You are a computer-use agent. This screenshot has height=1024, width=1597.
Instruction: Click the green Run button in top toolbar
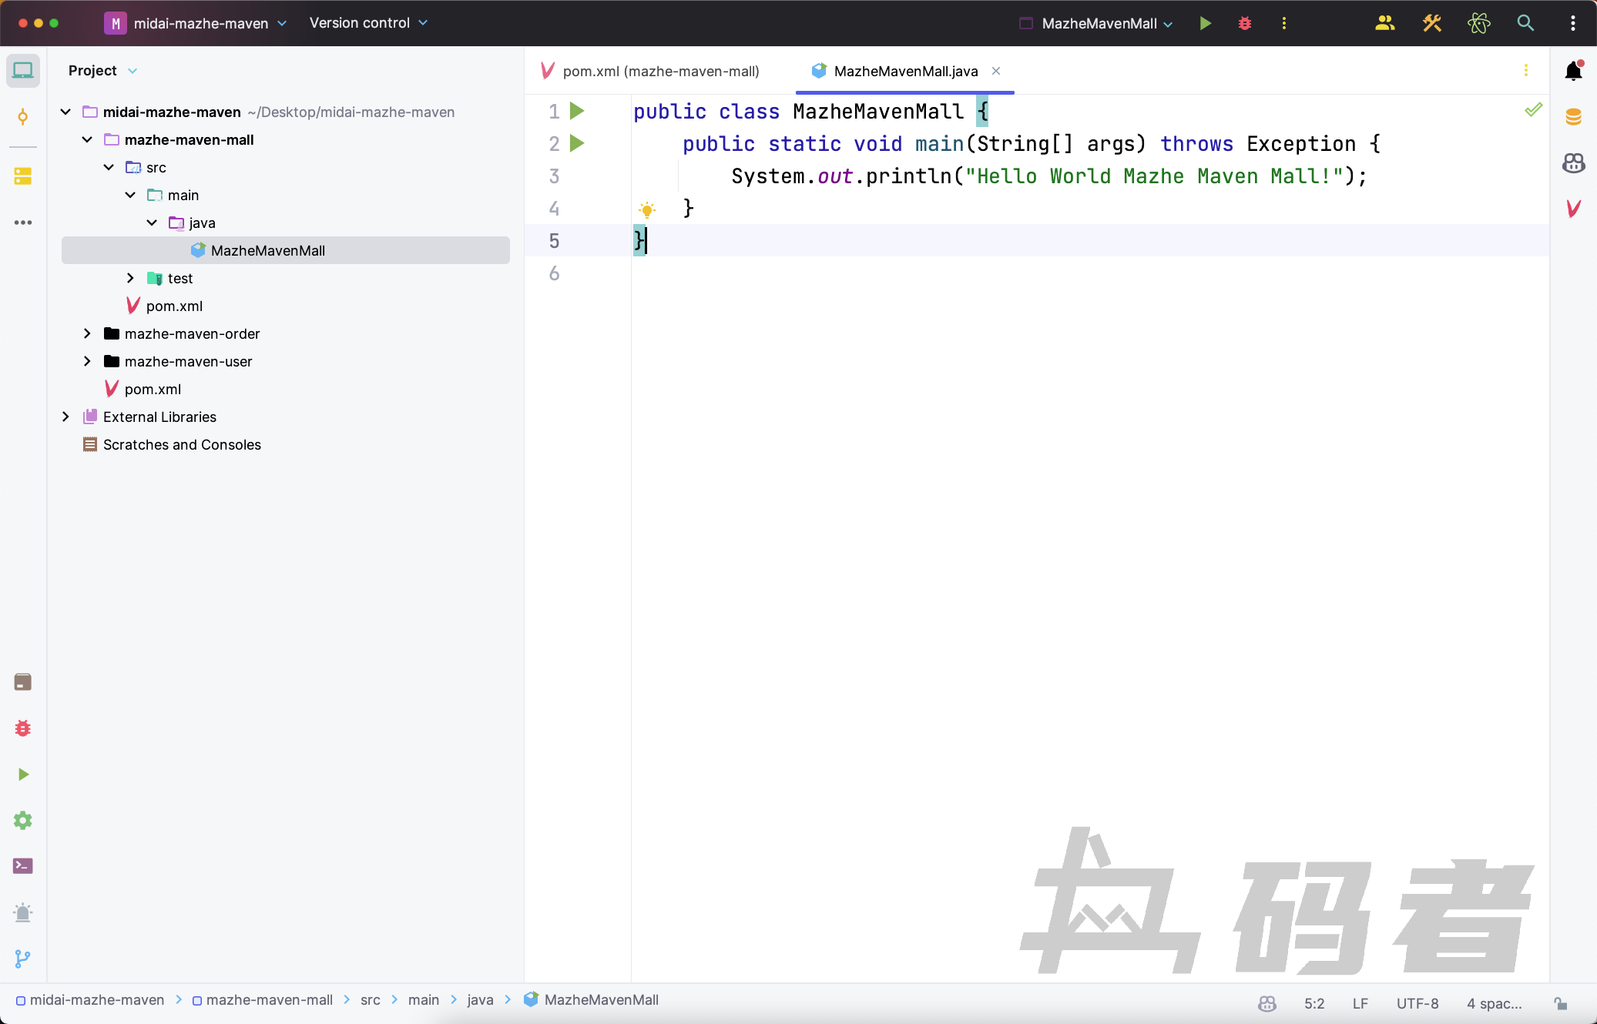pos(1206,23)
